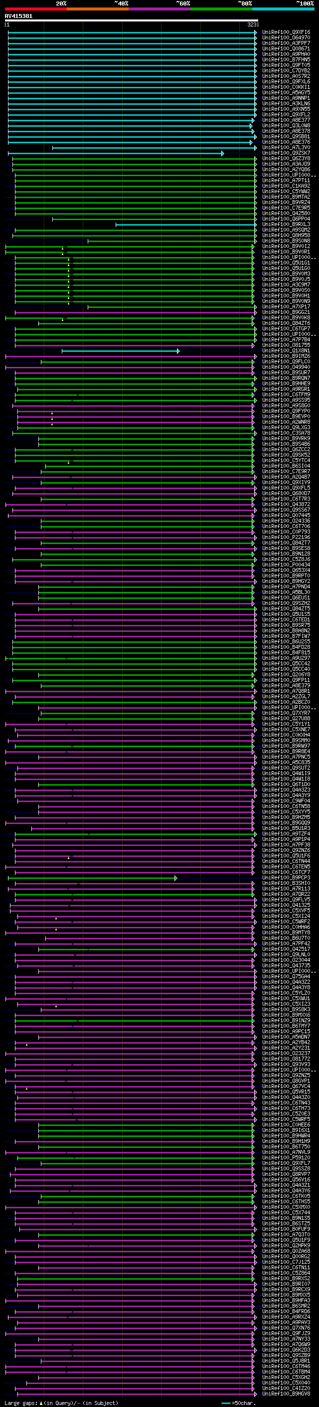Select the UniRef100_A9NNP1 label

[x=286, y=98]
